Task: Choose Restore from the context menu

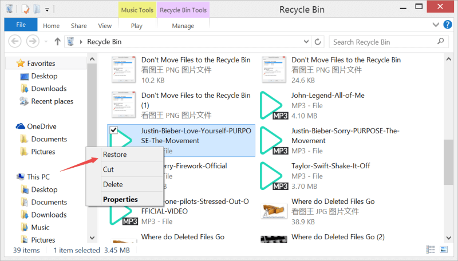Action: (125, 155)
